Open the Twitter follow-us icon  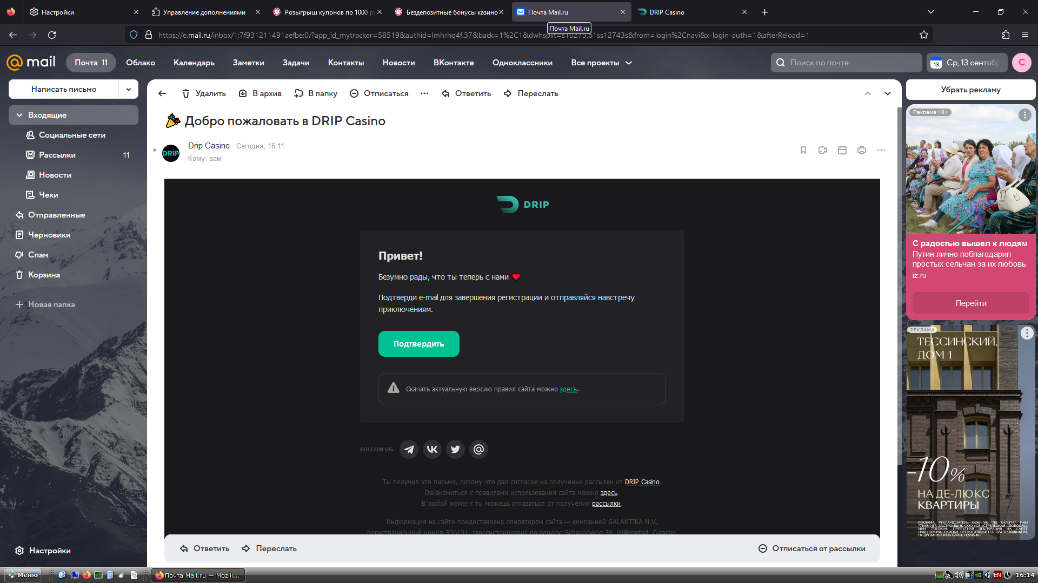point(455,449)
